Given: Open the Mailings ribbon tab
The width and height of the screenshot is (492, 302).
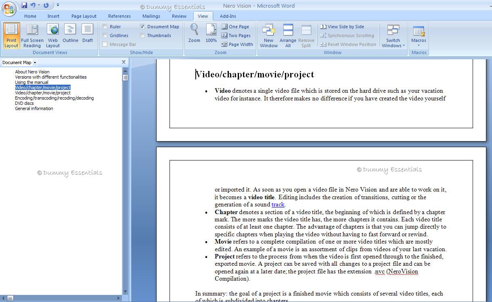Looking at the screenshot, I should point(151,16).
